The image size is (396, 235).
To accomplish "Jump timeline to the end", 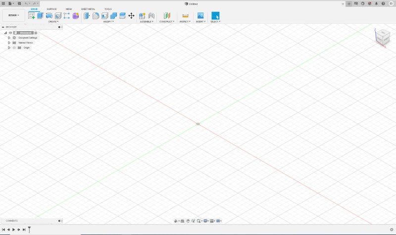I will [x=24, y=230].
